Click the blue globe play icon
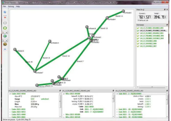The image size is (171, 121). pos(5,36)
